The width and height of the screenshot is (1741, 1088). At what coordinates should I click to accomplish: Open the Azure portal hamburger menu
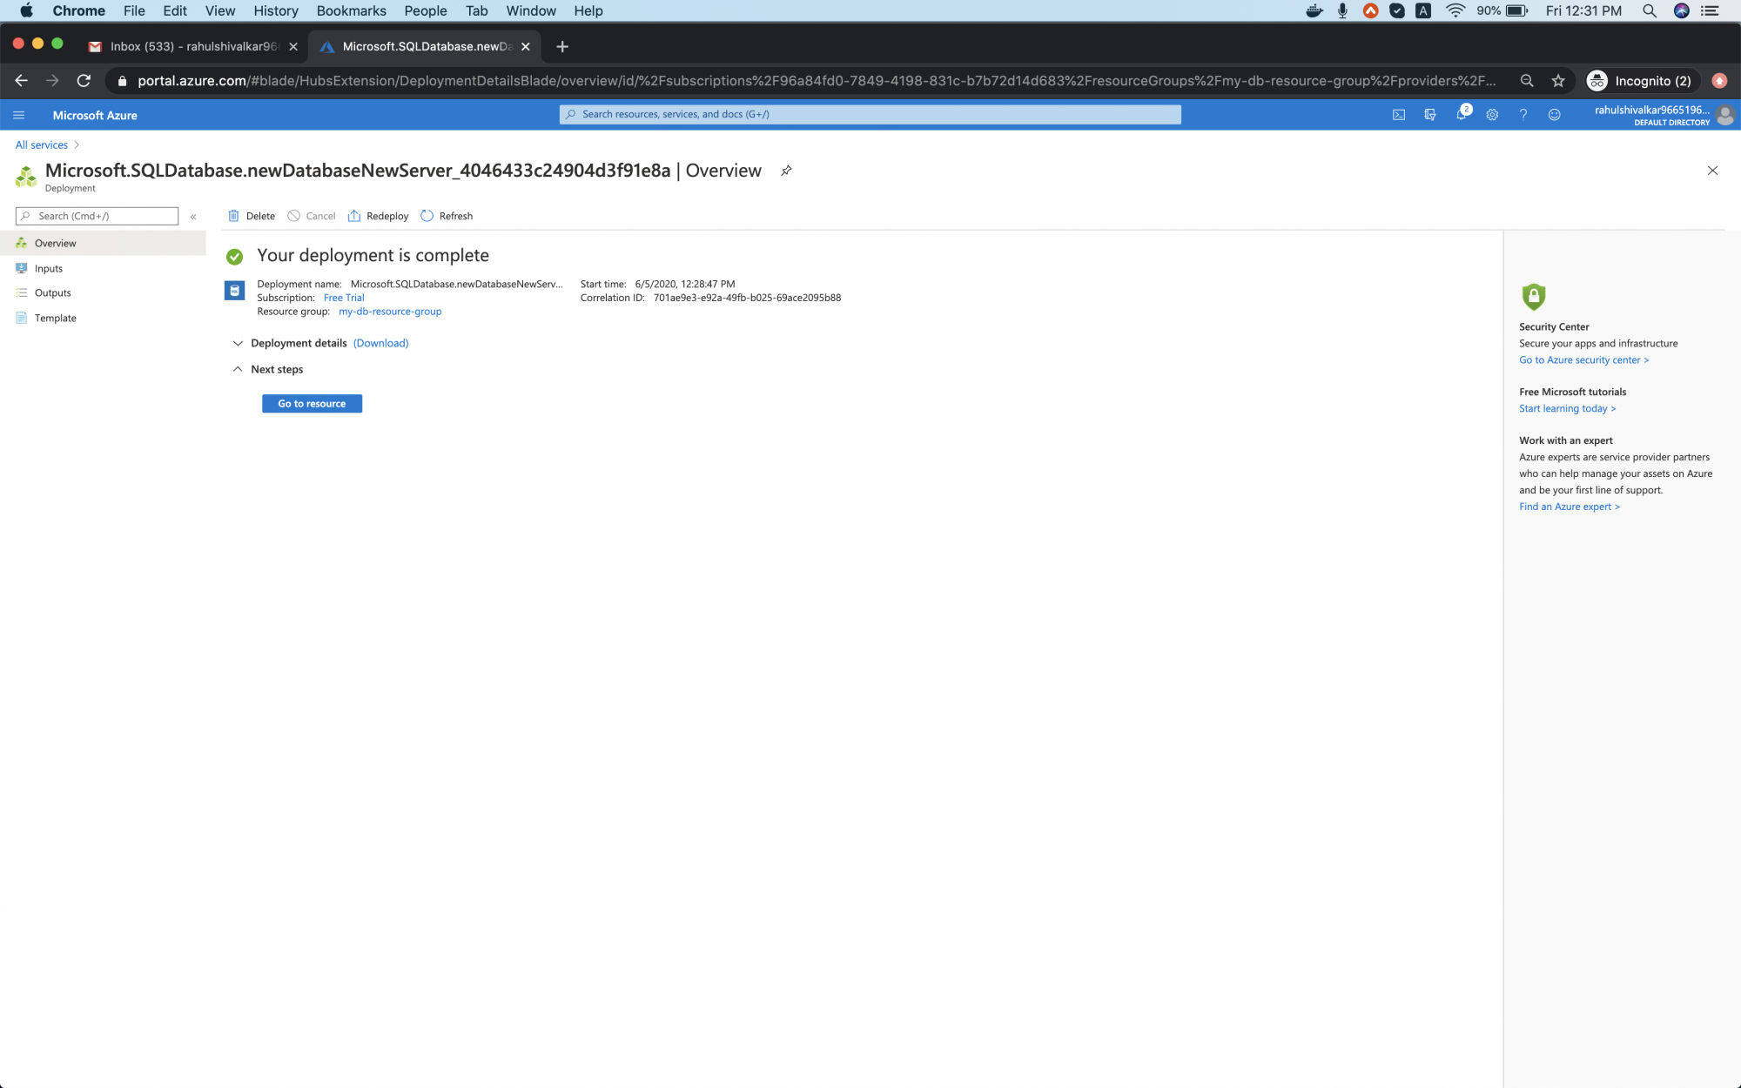point(19,115)
